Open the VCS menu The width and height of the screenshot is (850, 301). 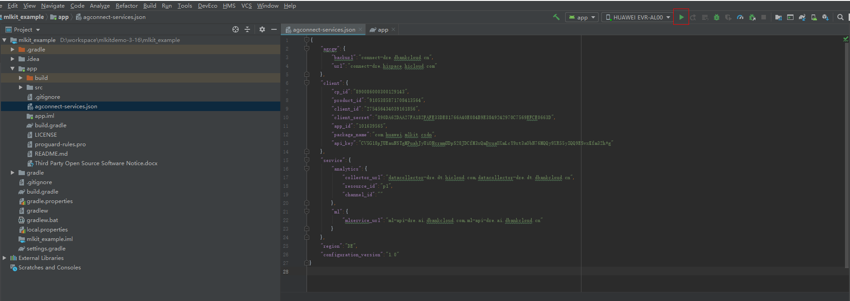(246, 5)
